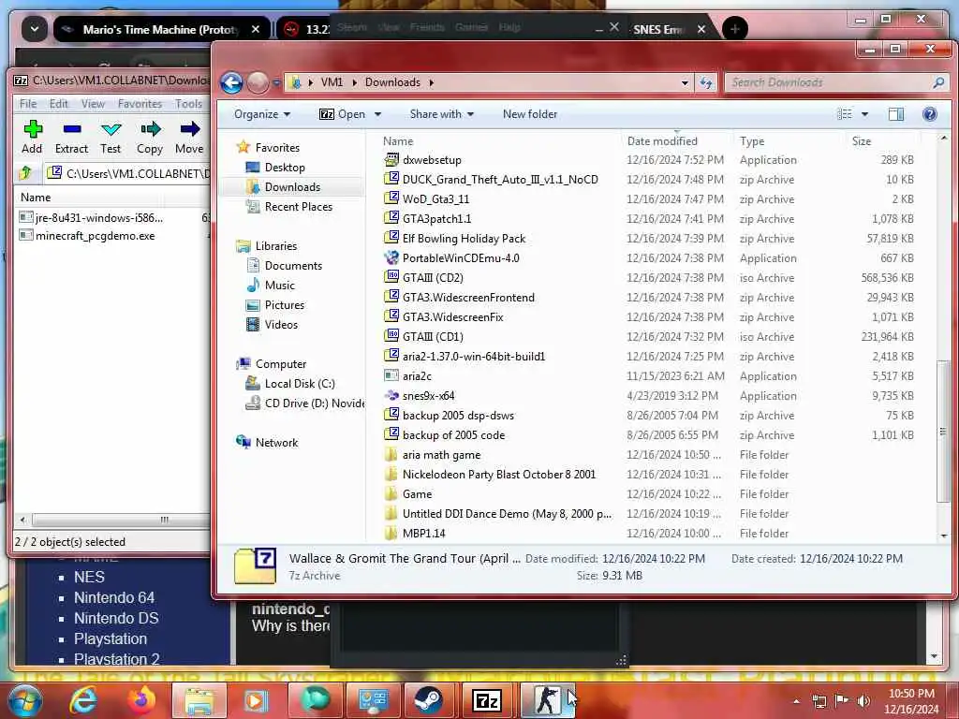This screenshot has height=719, width=959.
Task: Click the Action Center flag tray icon
Action: [842, 701]
